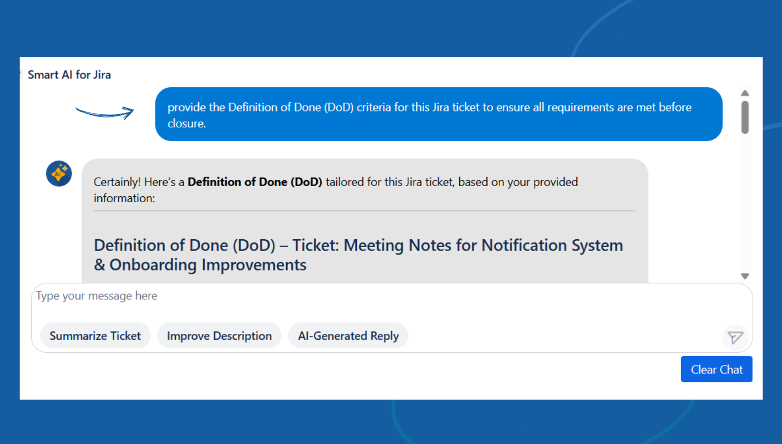Click the send message paper plane icon

click(x=735, y=337)
